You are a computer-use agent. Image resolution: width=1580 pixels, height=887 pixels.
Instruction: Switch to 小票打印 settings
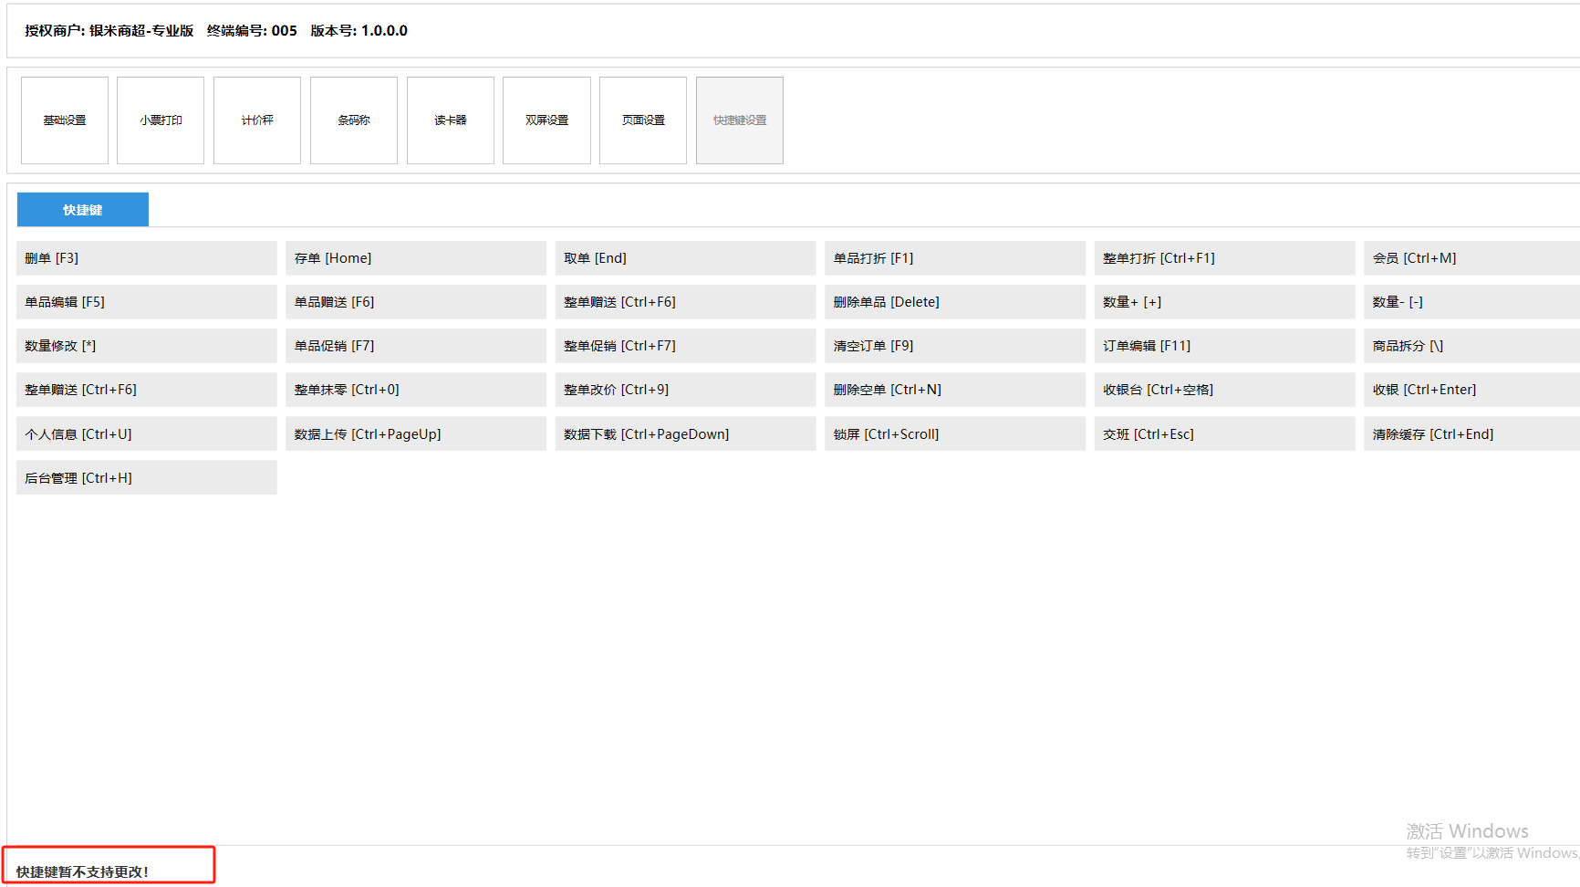pyautogui.click(x=161, y=120)
